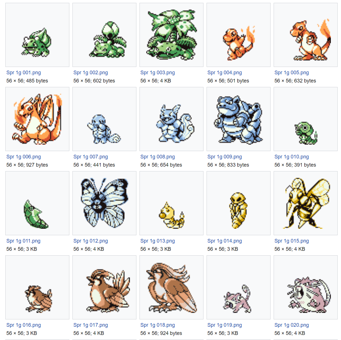Open the Spr 1g 001.png file link

(24, 73)
